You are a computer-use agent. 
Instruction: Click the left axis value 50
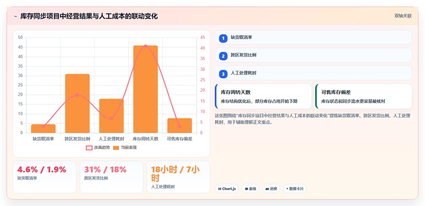click(20, 38)
